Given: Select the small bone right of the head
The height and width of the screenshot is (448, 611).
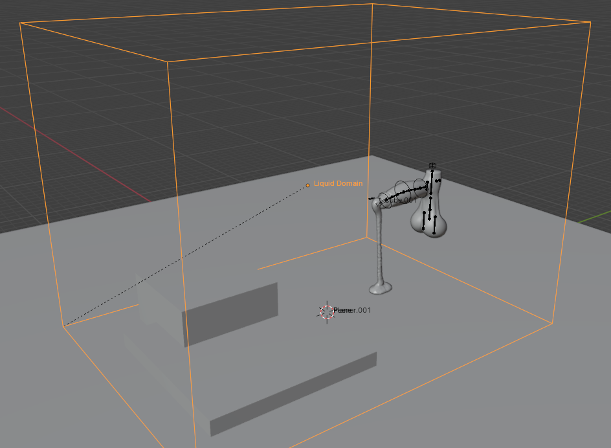Looking at the screenshot, I should click(439, 181).
